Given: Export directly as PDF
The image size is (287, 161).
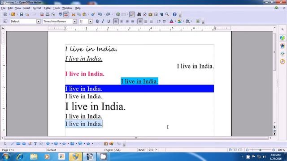Looking at the screenshot, I should coord(42,14).
